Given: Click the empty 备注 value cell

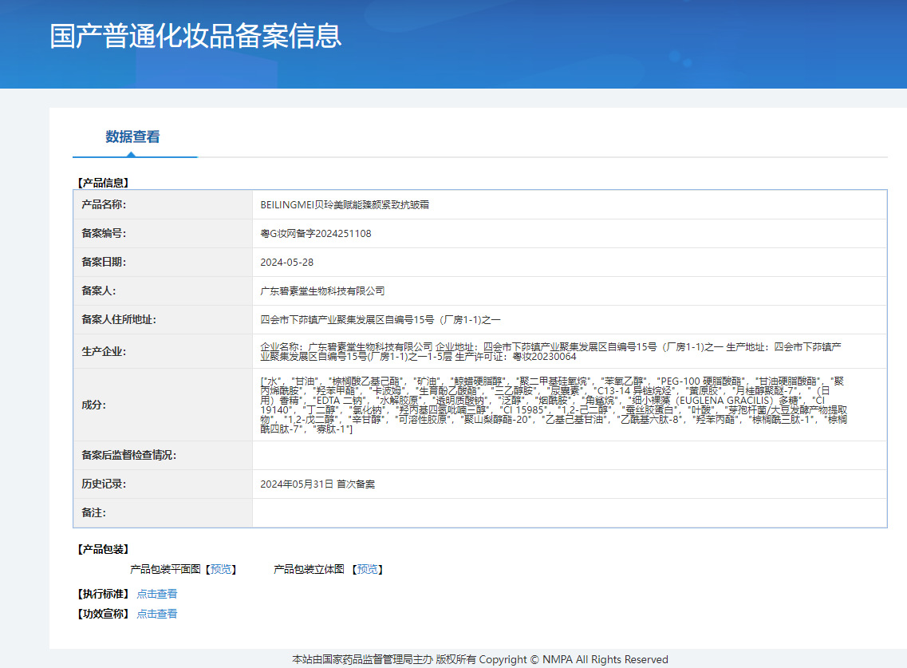Looking at the screenshot, I should point(569,513).
